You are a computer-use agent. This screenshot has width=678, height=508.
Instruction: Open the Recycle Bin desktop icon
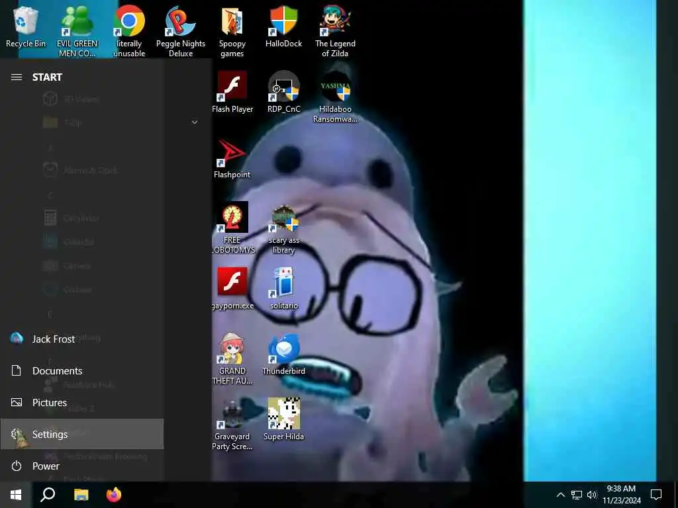tap(26, 26)
